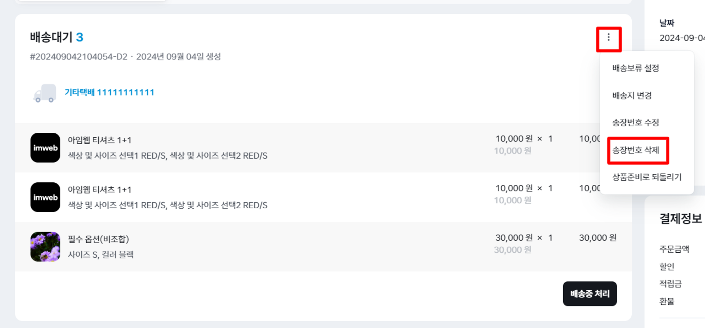Click the first imweb product thumbnail
The width and height of the screenshot is (705, 328).
click(45, 147)
